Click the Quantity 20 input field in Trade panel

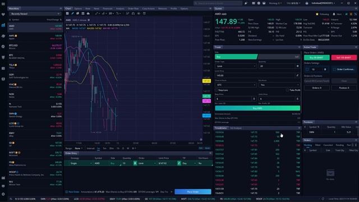[277, 66]
